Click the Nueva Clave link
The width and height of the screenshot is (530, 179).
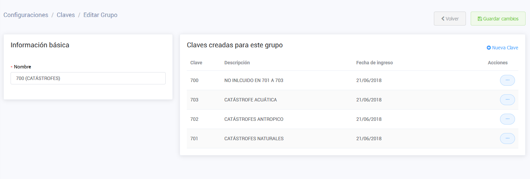coord(505,48)
